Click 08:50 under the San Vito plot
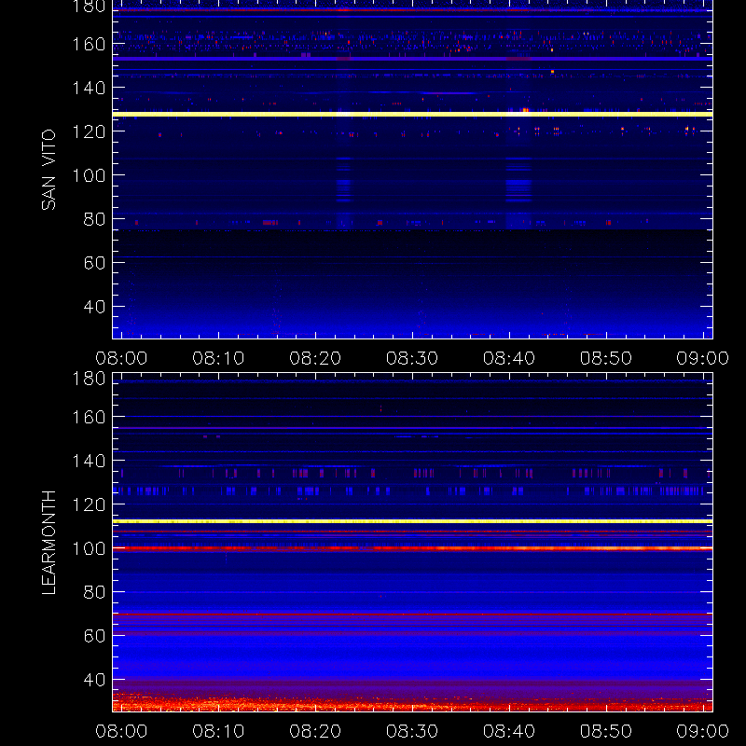This screenshot has width=746, height=746. (606, 358)
